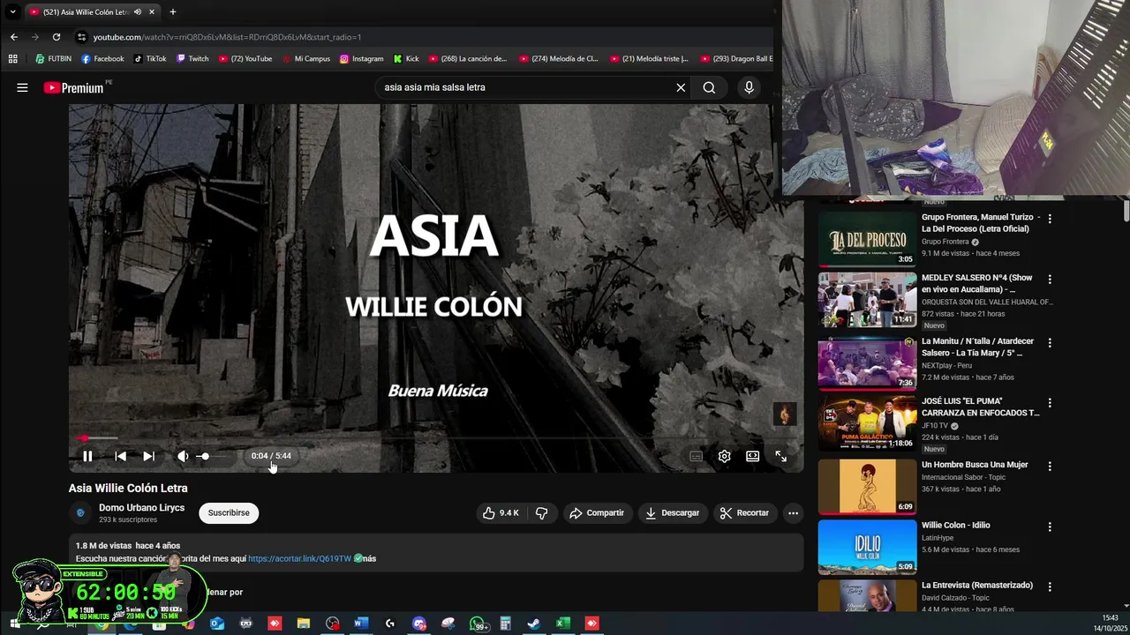Image resolution: width=1130 pixels, height=635 pixels.
Task: Open options menu for Willie Colon Idilio video
Action: [1050, 527]
